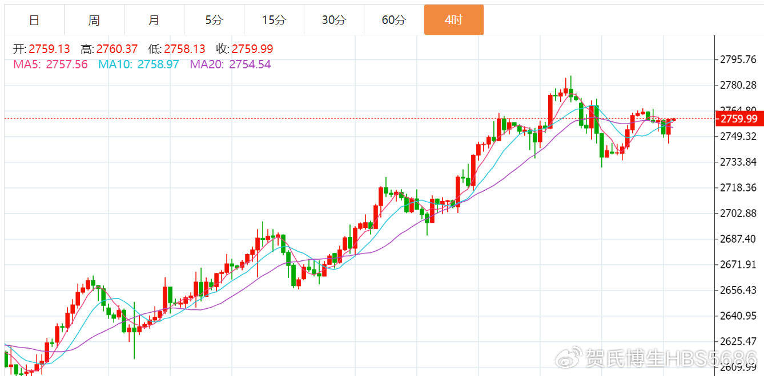Select the MA10 indicator label in cyan
Screen dimensions: 764x376
tap(112, 64)
